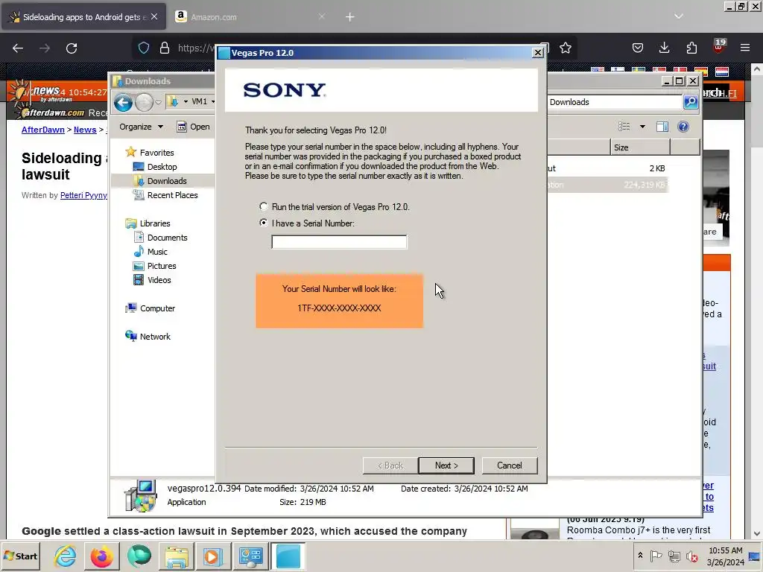Switch to the Amazon.com tab
Viewport: 763px width, 572px height.
[252, 16]
